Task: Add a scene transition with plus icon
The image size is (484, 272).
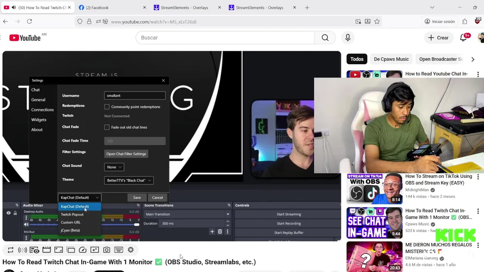Action: click(x=212, y=232)
